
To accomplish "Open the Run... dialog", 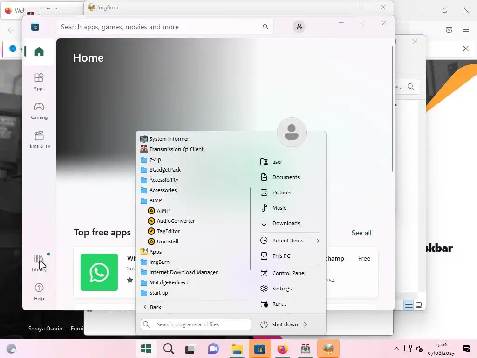I will click(x=273, y=304).
